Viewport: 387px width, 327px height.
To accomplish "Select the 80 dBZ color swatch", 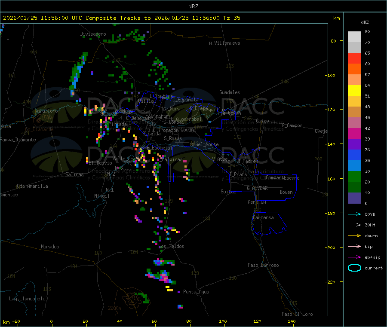I will click(x=354, y=37).
